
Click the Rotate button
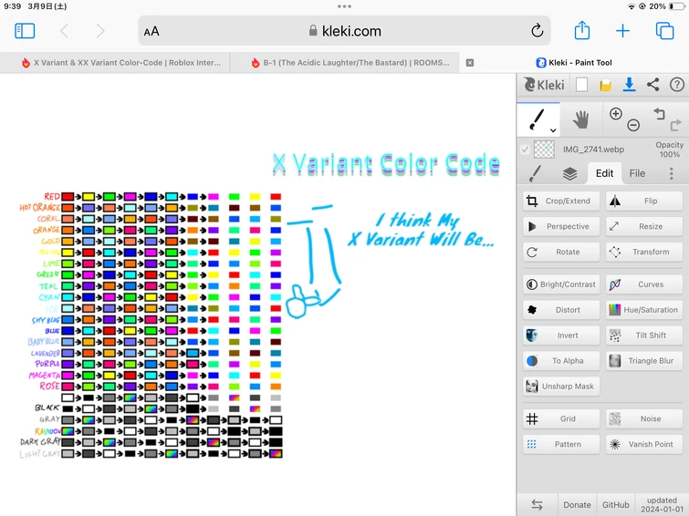pyautogui.click(x=561, y=252)
